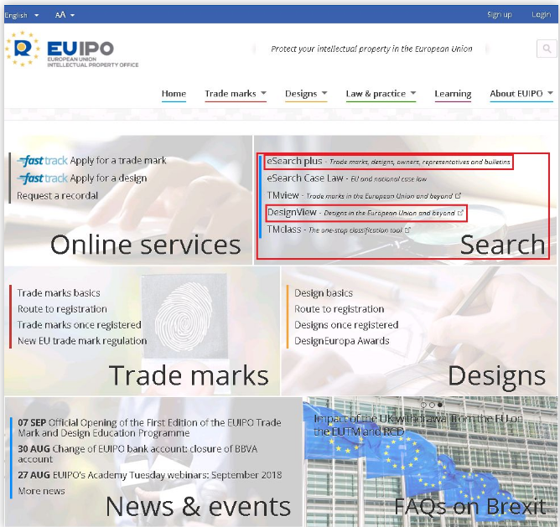Click the fingerprint image thumbnail
Screen dimensions: 560x527
(x=184, y=316)
